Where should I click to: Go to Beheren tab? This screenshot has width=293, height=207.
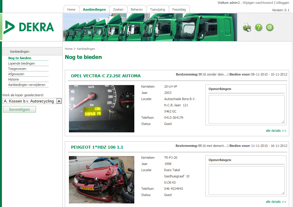pos(137,9)
